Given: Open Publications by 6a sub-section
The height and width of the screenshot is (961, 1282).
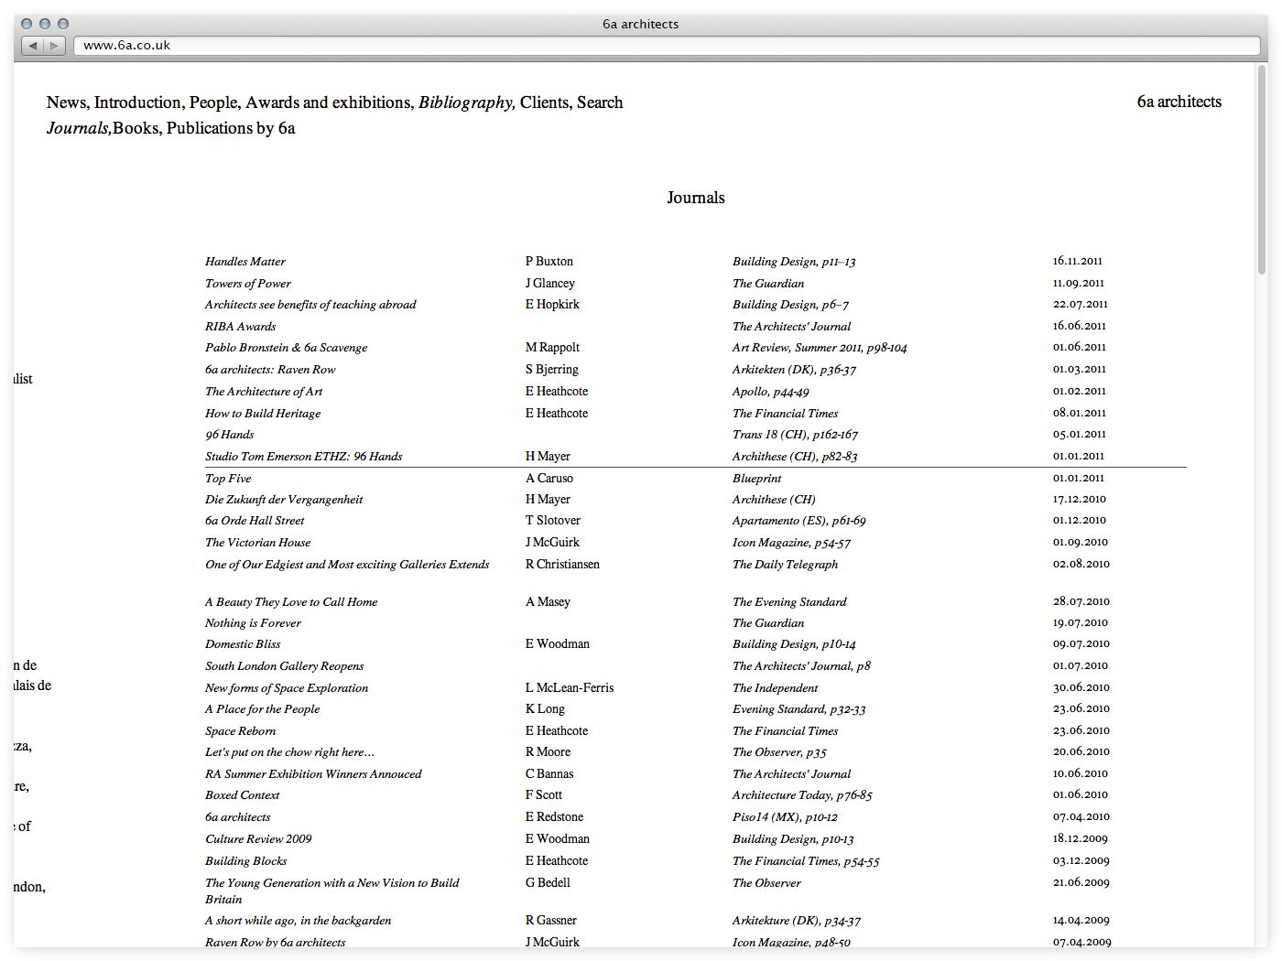Looking at the screenshot, I should coord(231,128).
